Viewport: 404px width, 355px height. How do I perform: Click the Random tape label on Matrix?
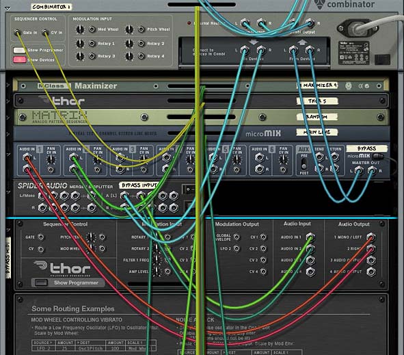click(x=317, y=117)
